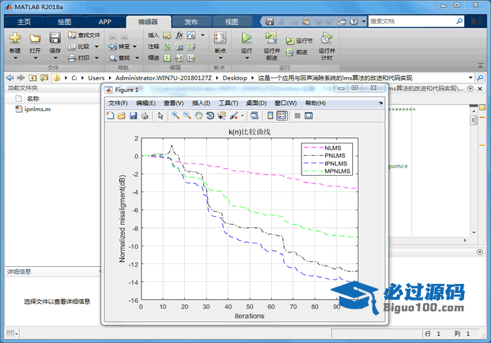The width and height of the screenshot is (491, 343).
Task: Click the Users segment in address path
Action: 96,78
